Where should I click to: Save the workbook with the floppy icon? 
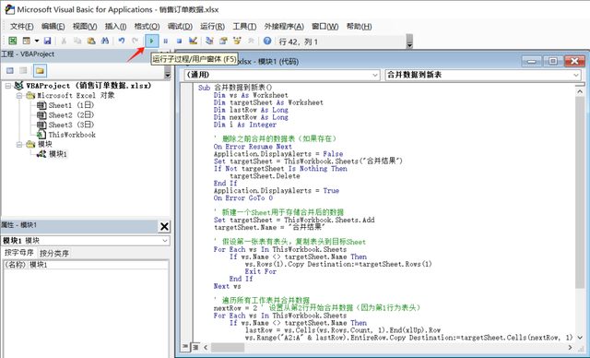tap(47, 41)
